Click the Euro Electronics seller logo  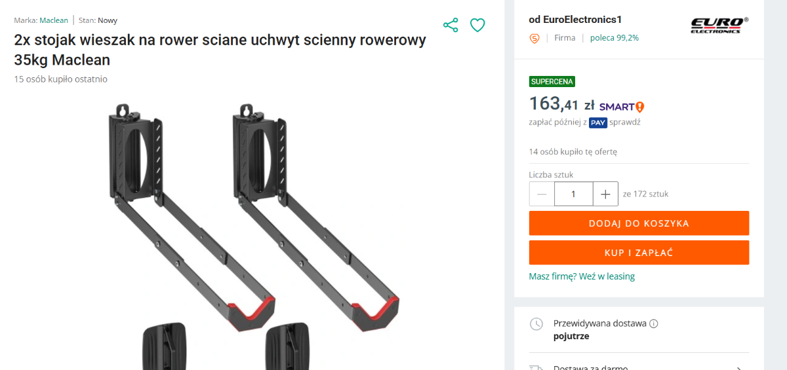719,25
